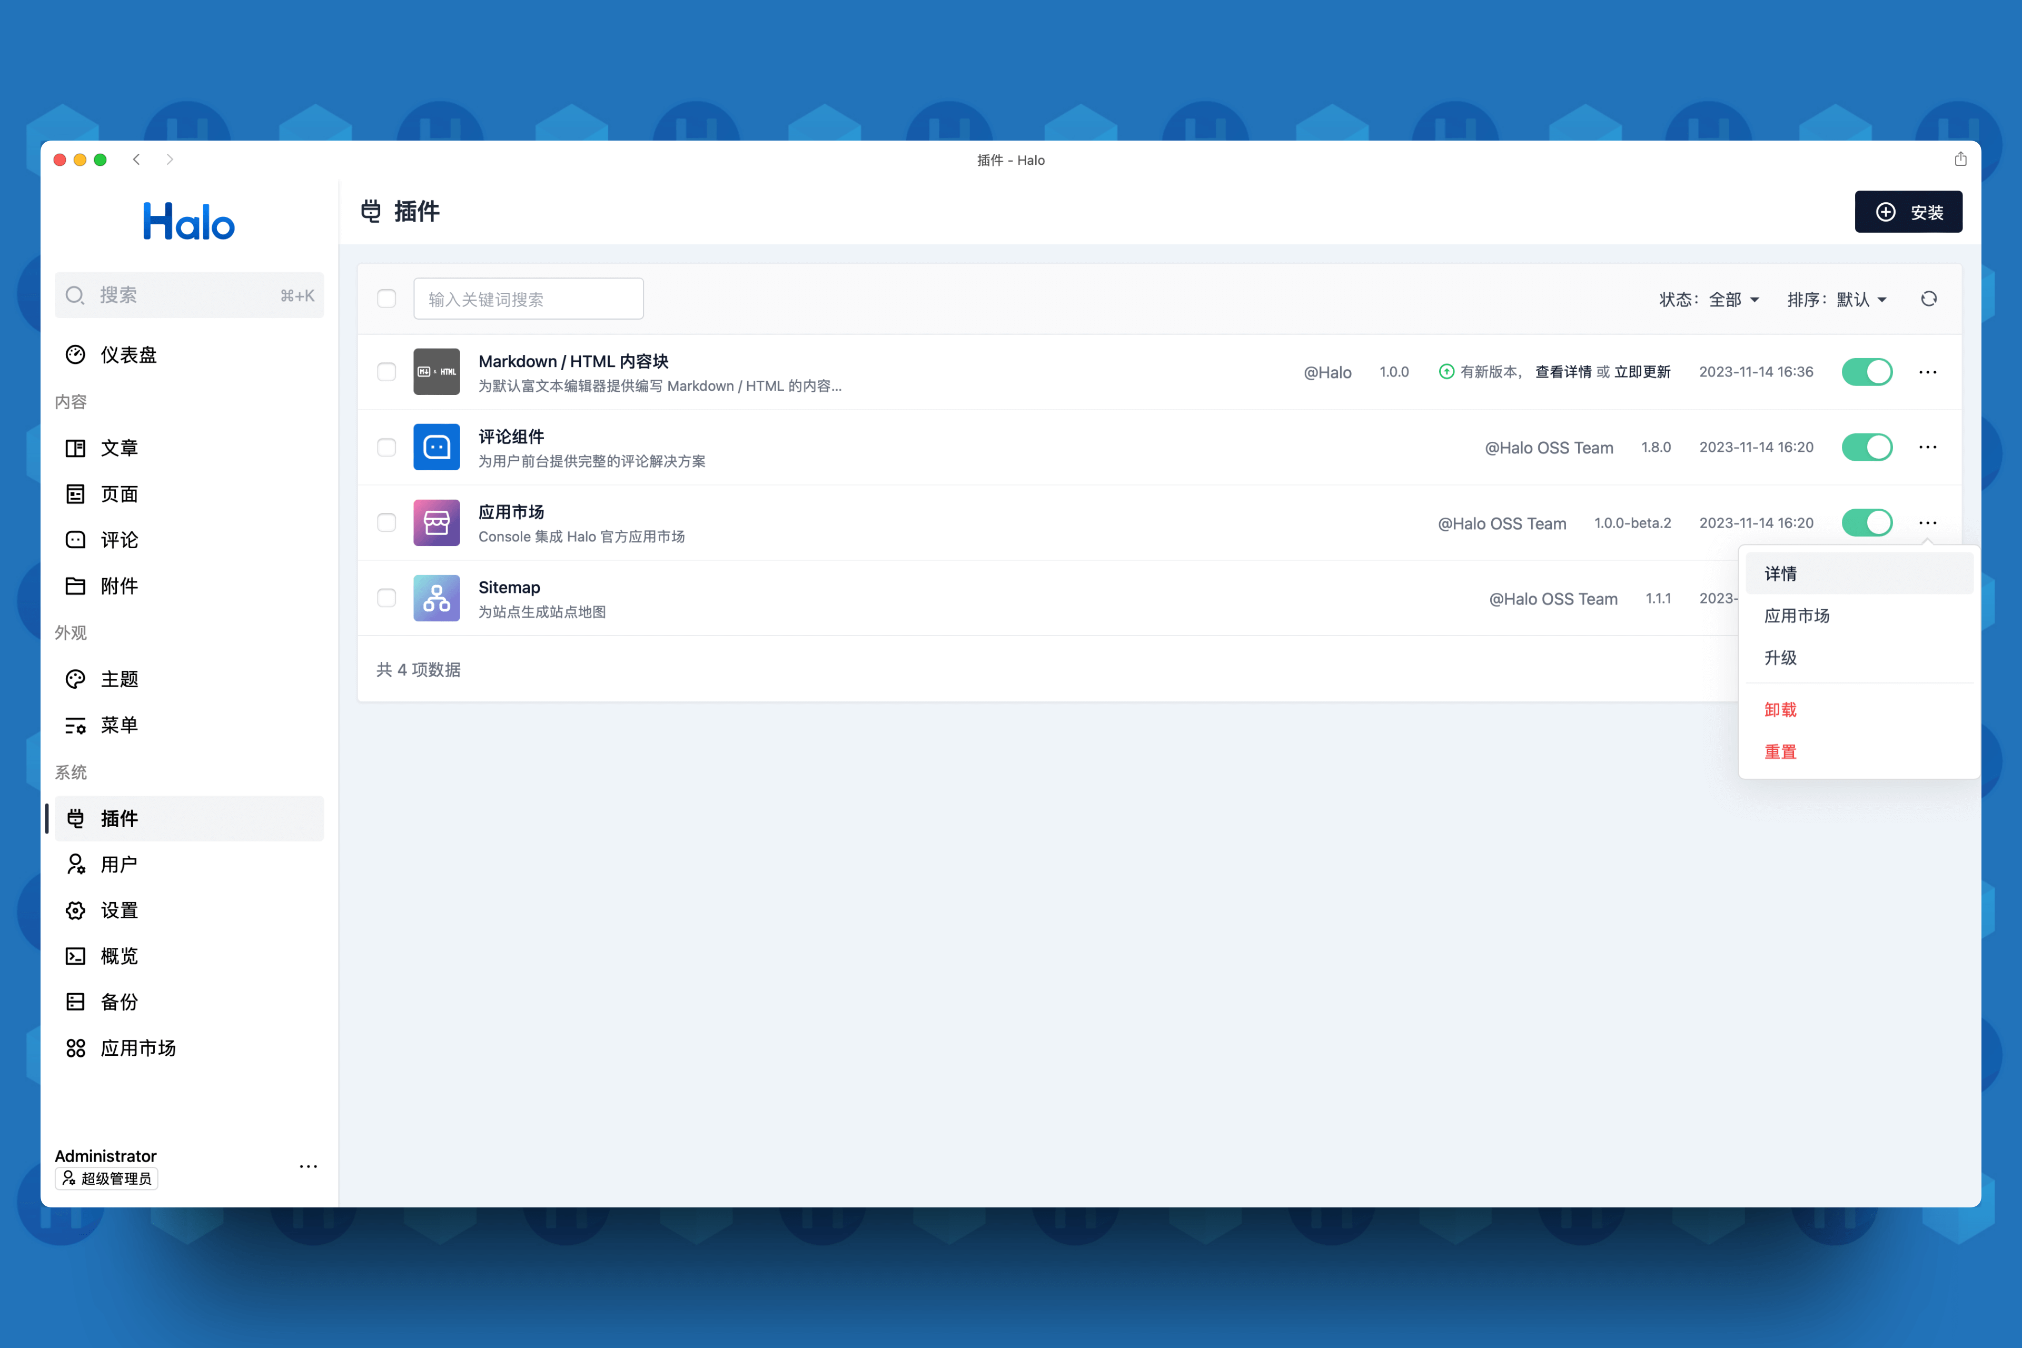
Task: Click the 超级管理员 role badge
Action: pyautogui.click(x=106, y=1178)
